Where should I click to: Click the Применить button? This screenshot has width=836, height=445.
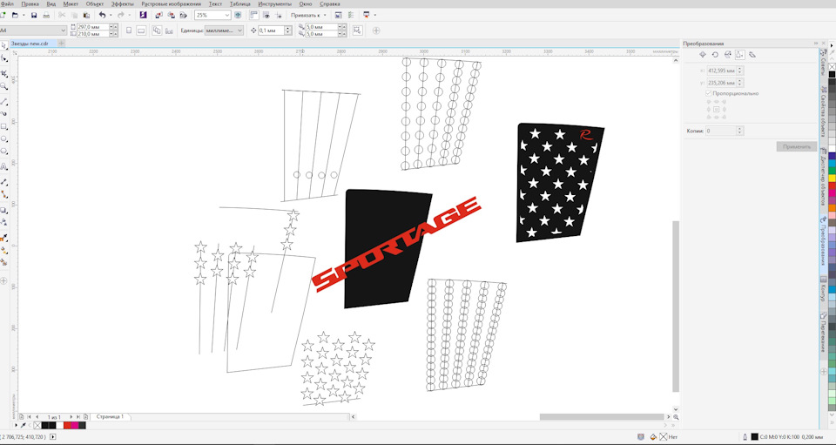pos(797,146)
